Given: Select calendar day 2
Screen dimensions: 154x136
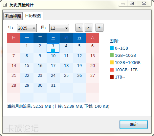Looking at the screenshot, I should click(x=40, y=48).
